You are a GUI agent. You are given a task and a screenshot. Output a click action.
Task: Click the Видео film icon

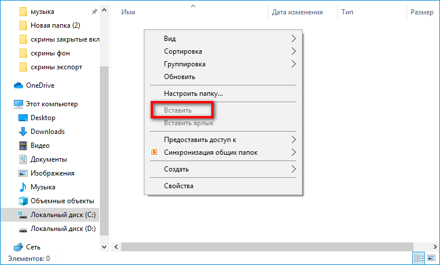pyautogui.click(x=23, y=145)
